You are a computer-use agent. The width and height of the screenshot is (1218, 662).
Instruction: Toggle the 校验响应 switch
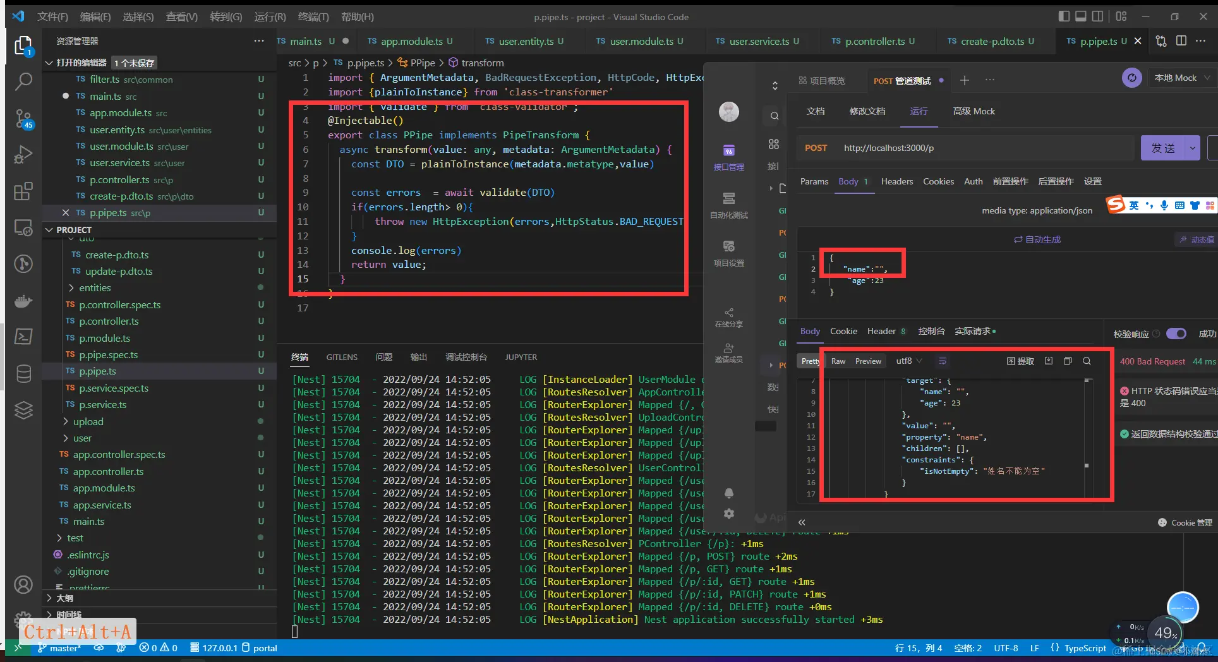pos(1176,334)
